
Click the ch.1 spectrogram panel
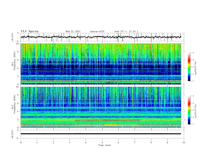(x=101, y=64)
